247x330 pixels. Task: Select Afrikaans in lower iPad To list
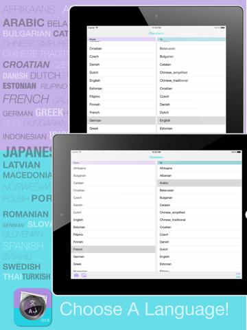200,168
